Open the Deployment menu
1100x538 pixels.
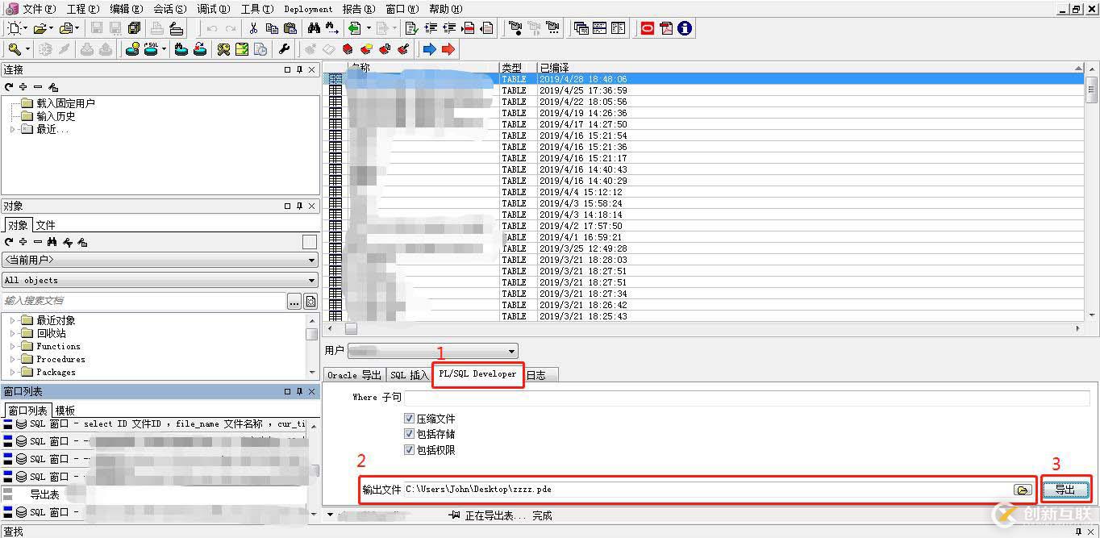(308, 9)
